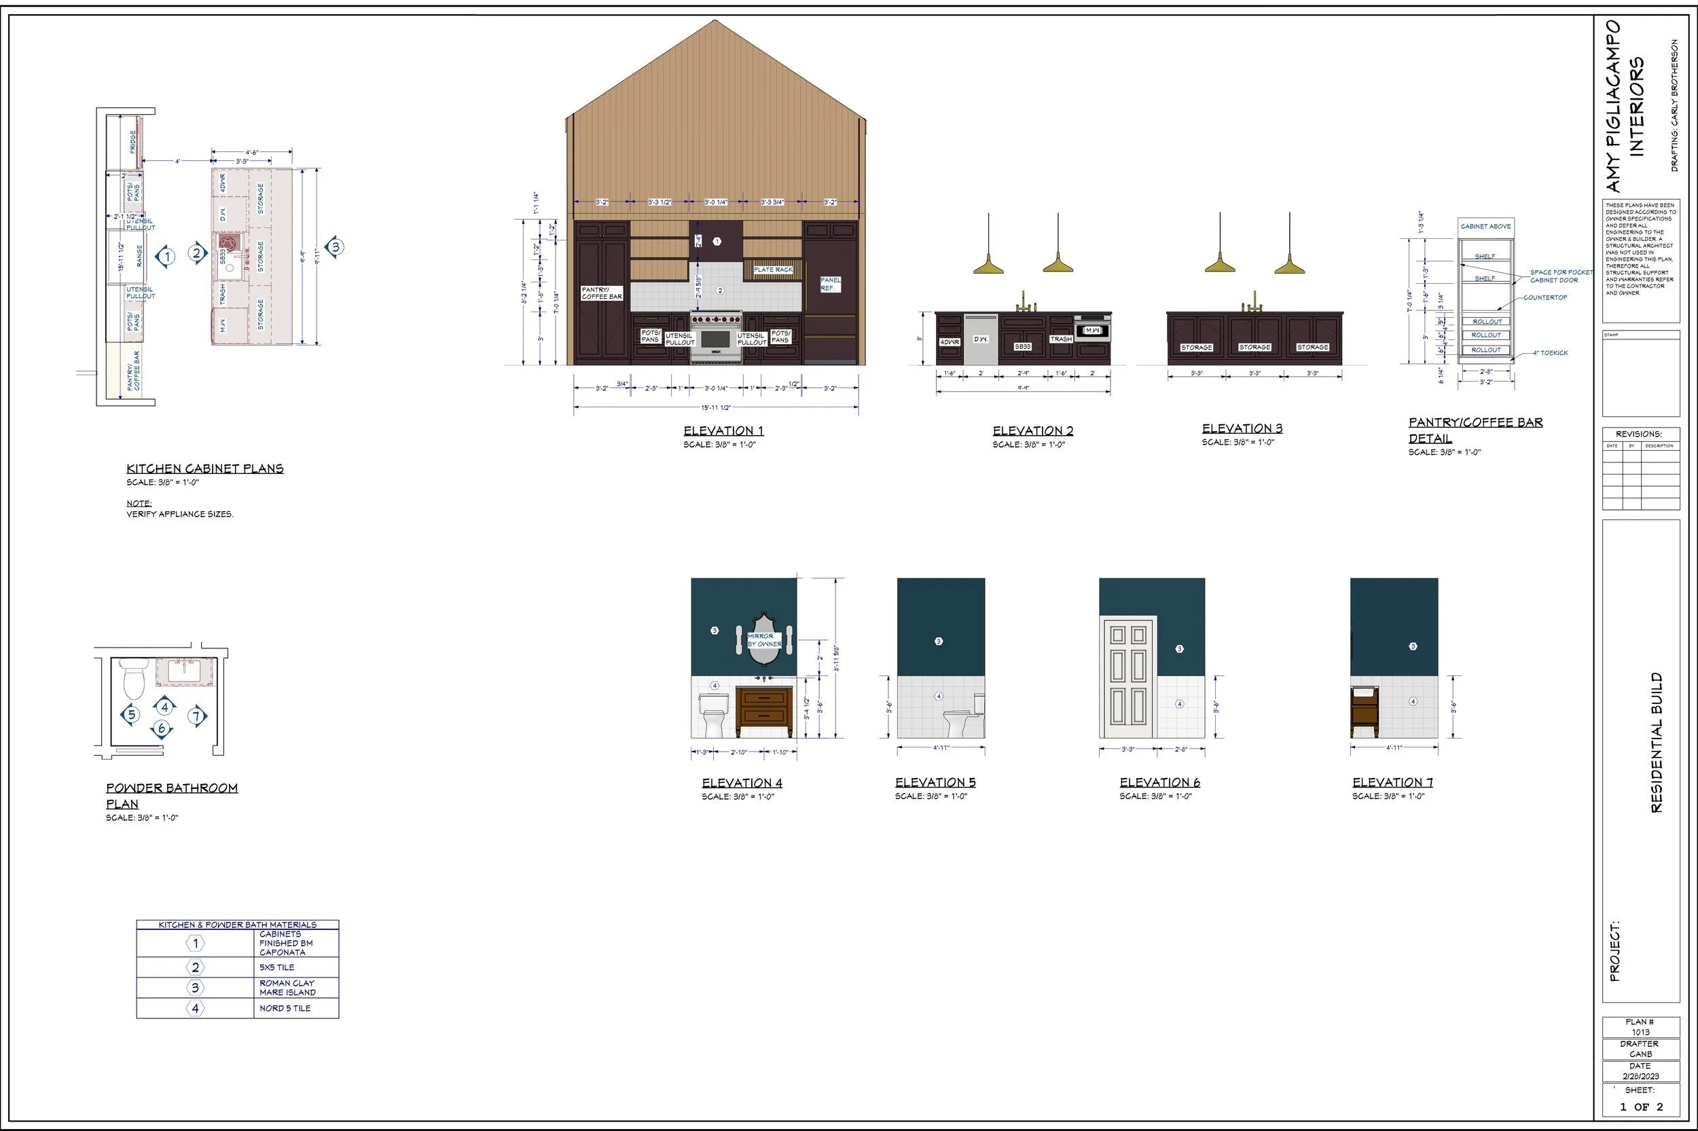Click elevation marker 4 in powder bathroom plan
The height and width of the screenshot is (1131, 1698).
(164, 707)
